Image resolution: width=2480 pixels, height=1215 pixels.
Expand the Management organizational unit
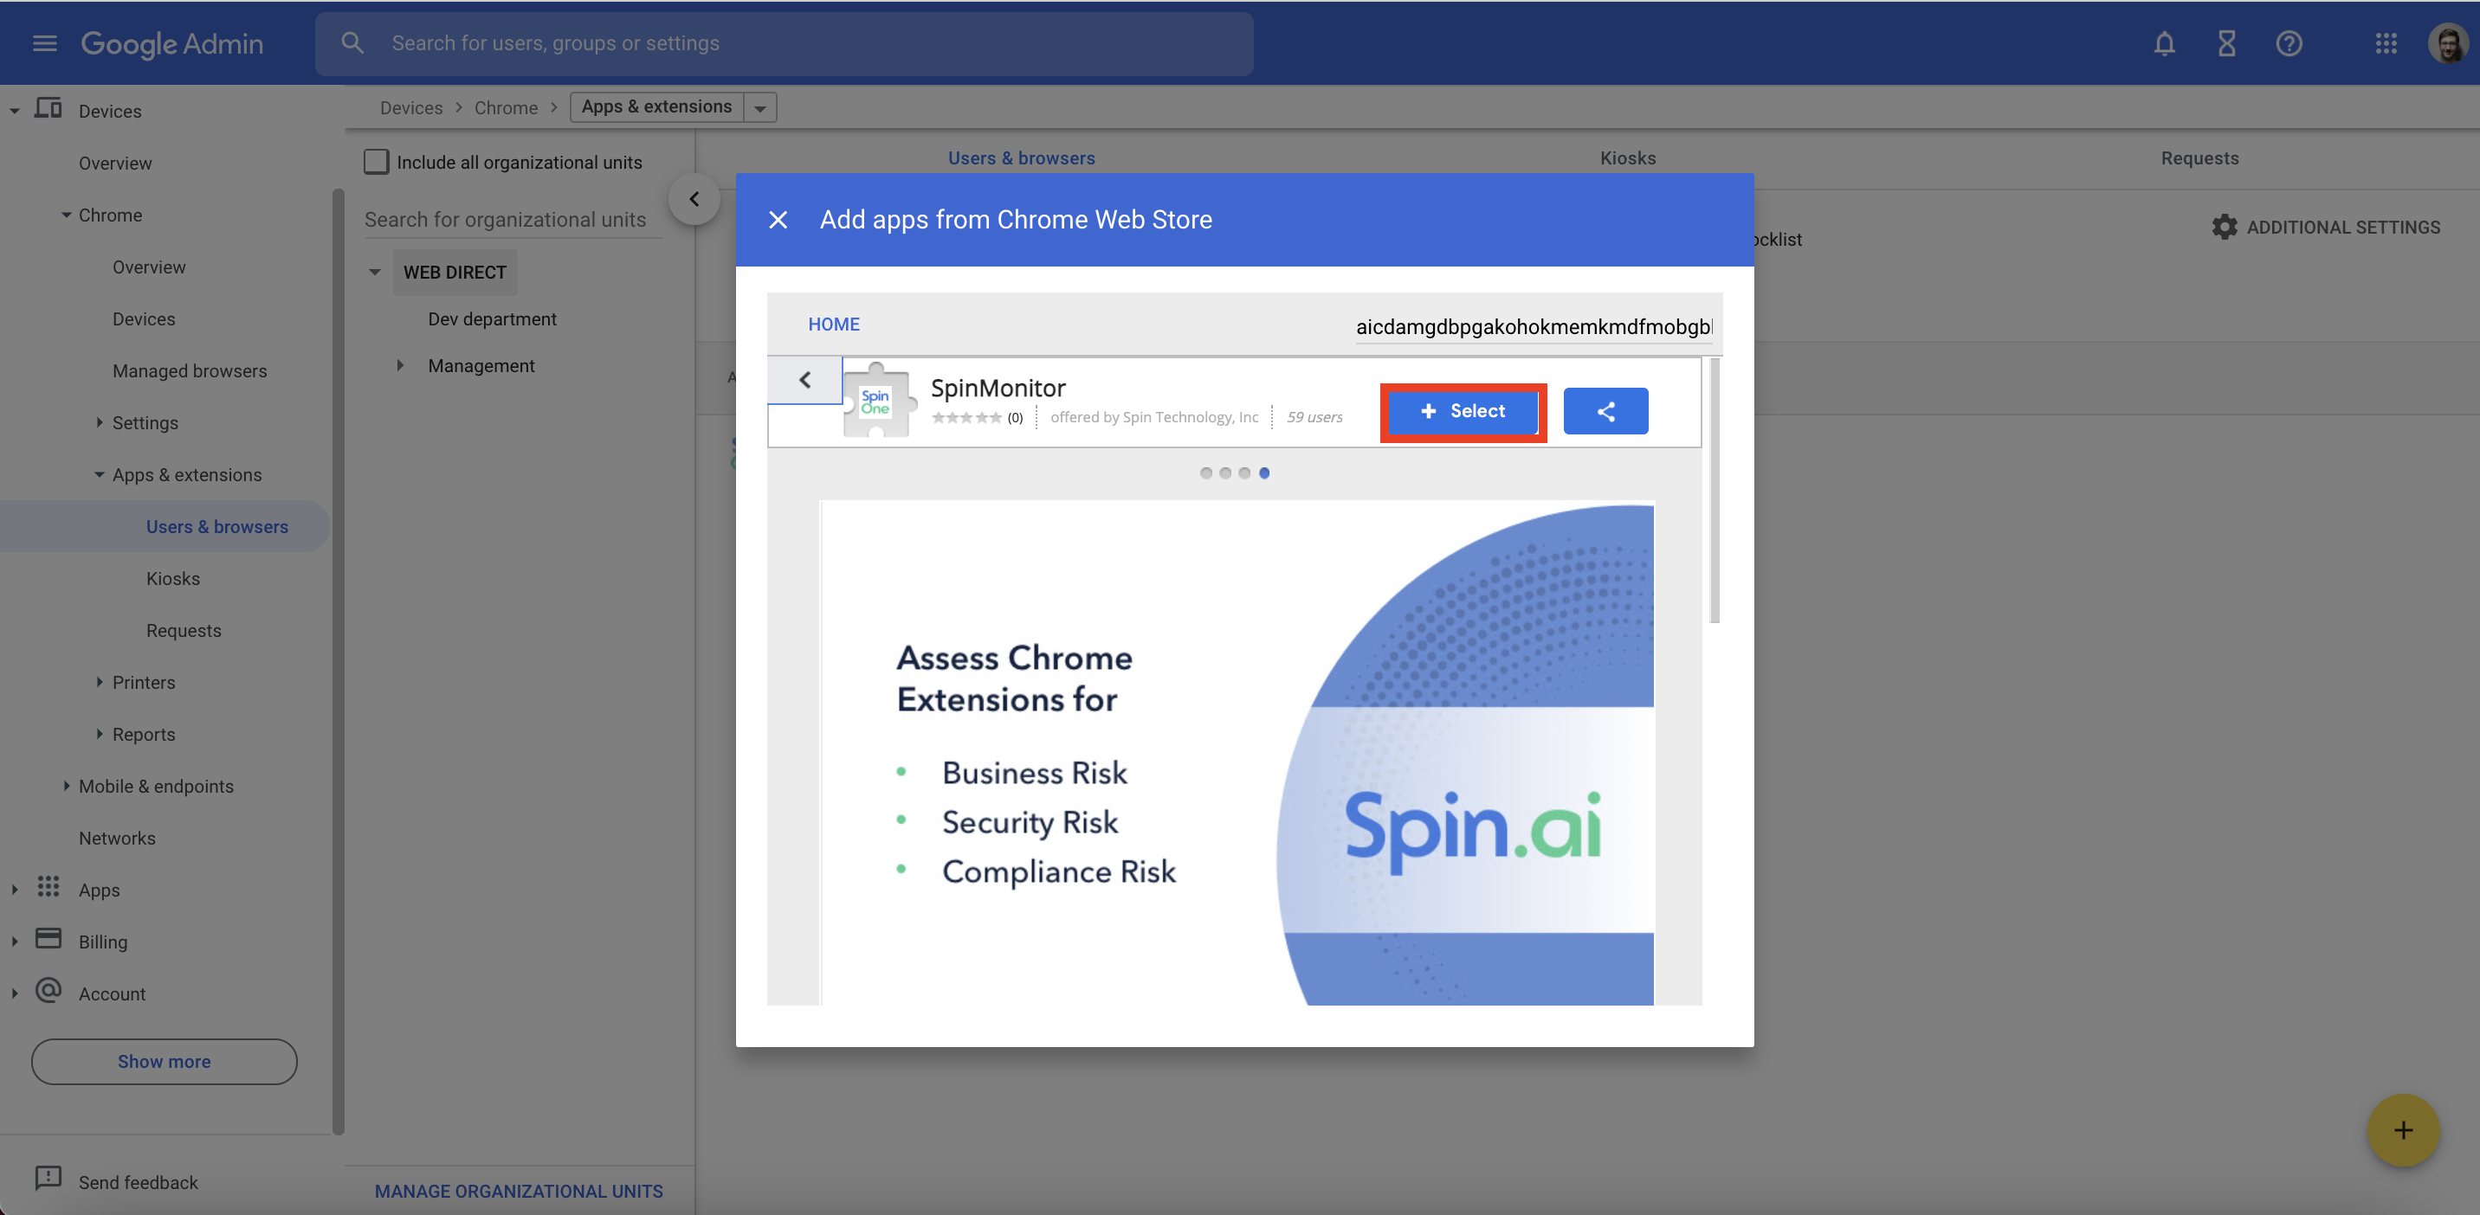(401, 365)
